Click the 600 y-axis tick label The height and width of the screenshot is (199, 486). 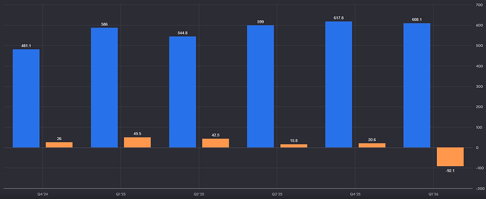point(479,25)
